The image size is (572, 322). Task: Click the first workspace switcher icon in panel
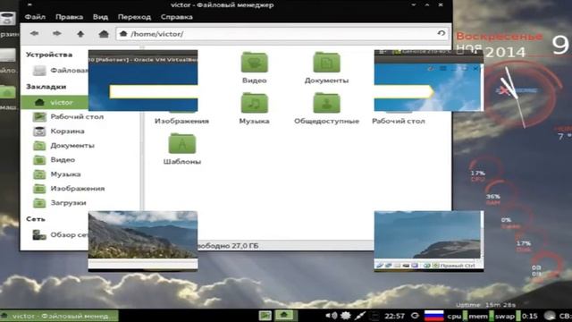(x=265, y=316)
